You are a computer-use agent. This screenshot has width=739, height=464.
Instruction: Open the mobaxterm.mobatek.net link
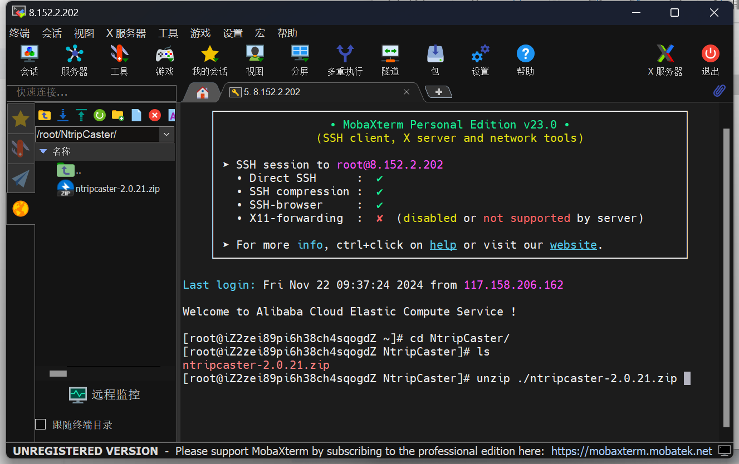coord(632,451)
